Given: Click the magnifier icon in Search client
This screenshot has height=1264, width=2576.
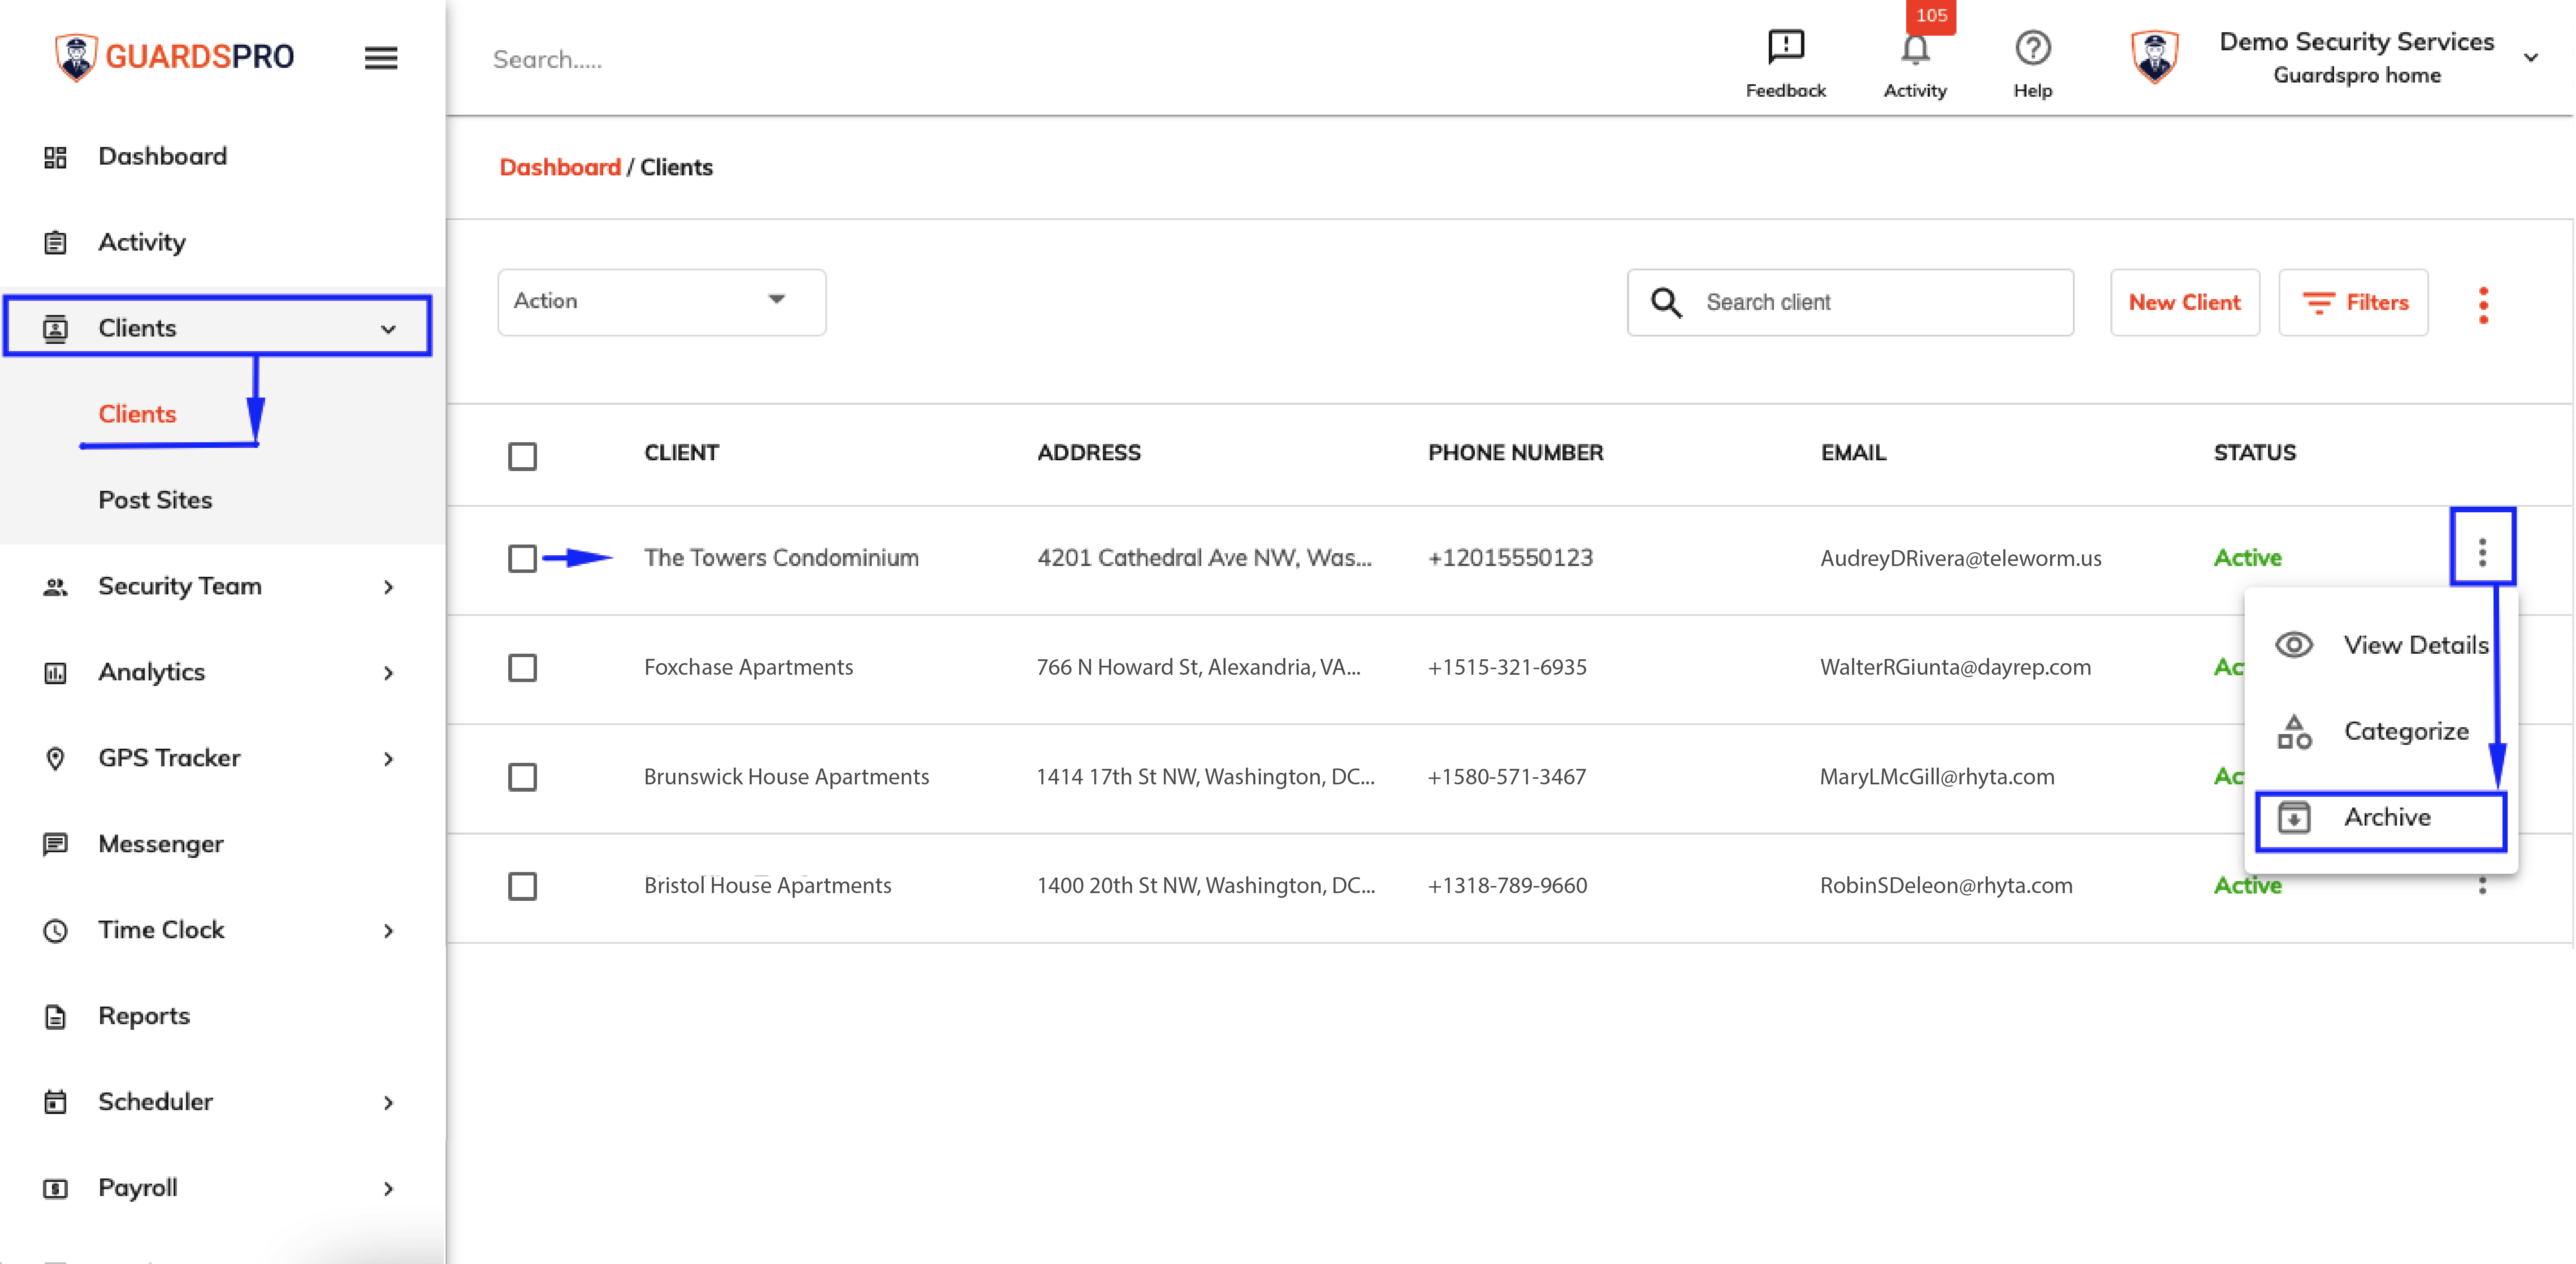Looking at the screenshot, I should [1666, 302].
